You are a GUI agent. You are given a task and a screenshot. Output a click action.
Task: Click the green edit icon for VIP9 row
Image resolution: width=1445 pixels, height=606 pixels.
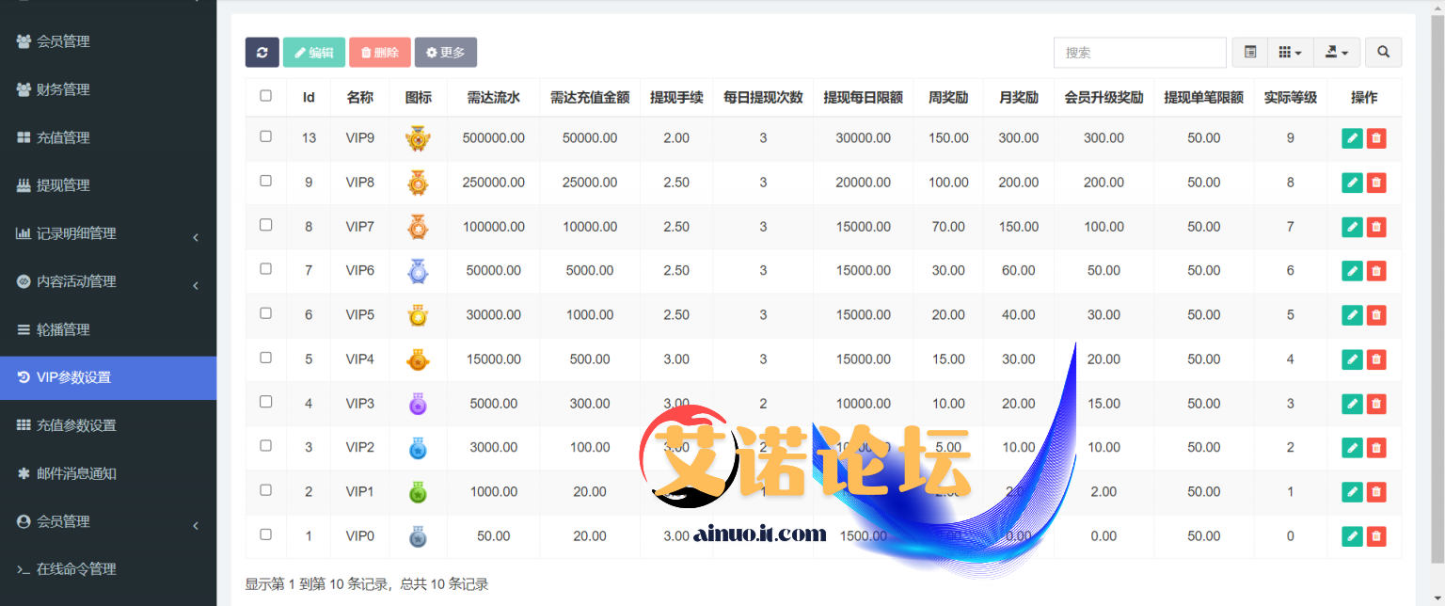tap(1352, 138)
